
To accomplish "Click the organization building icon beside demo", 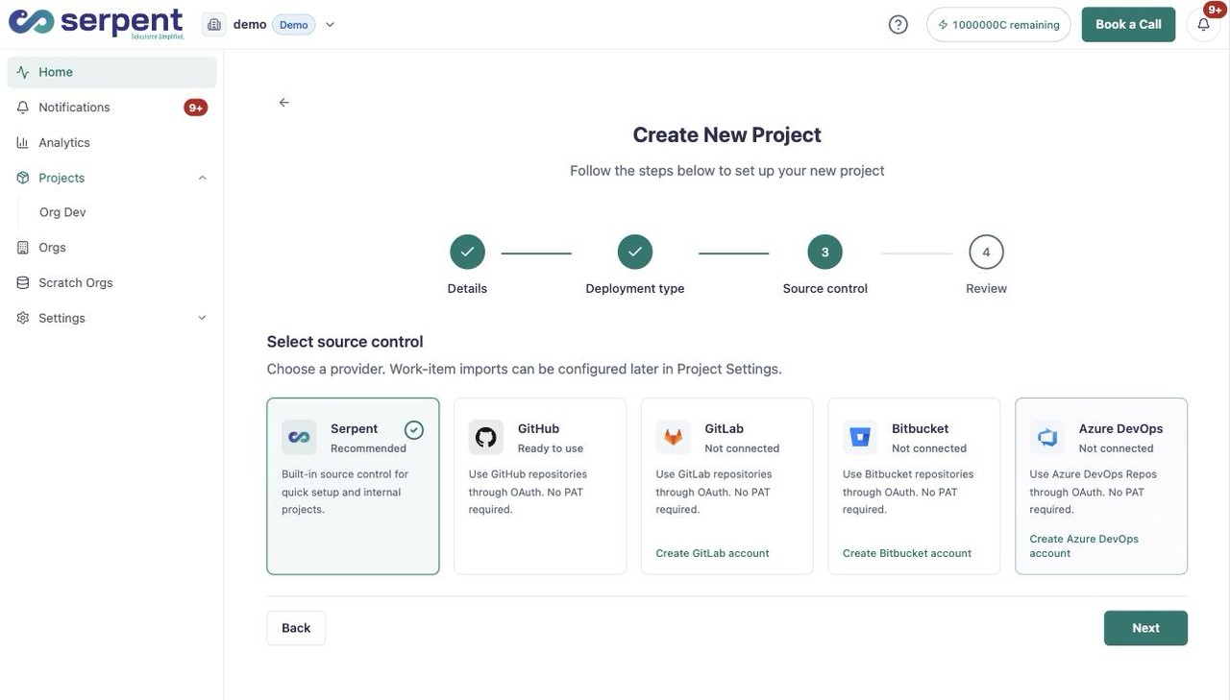I will click(214, 25).
